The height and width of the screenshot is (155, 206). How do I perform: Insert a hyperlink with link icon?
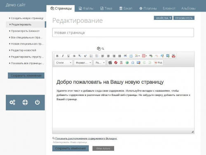[151, 56]
